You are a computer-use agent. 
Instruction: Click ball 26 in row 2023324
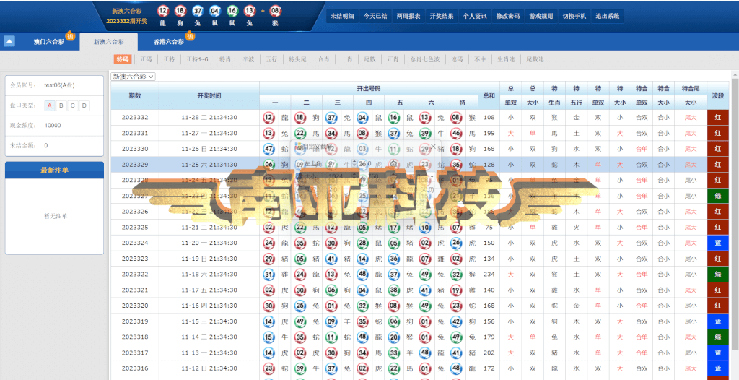(456, 243)
